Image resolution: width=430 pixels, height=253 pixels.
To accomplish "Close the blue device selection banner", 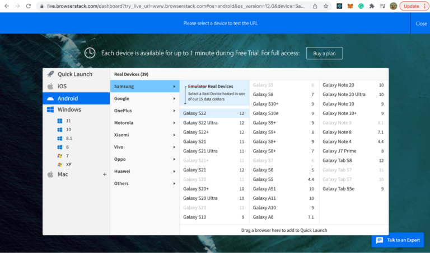I will 421,23.
